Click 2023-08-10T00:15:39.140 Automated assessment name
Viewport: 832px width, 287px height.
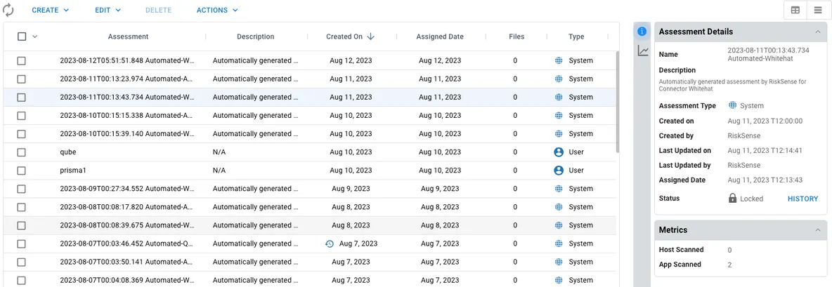(x=126, y=134)
